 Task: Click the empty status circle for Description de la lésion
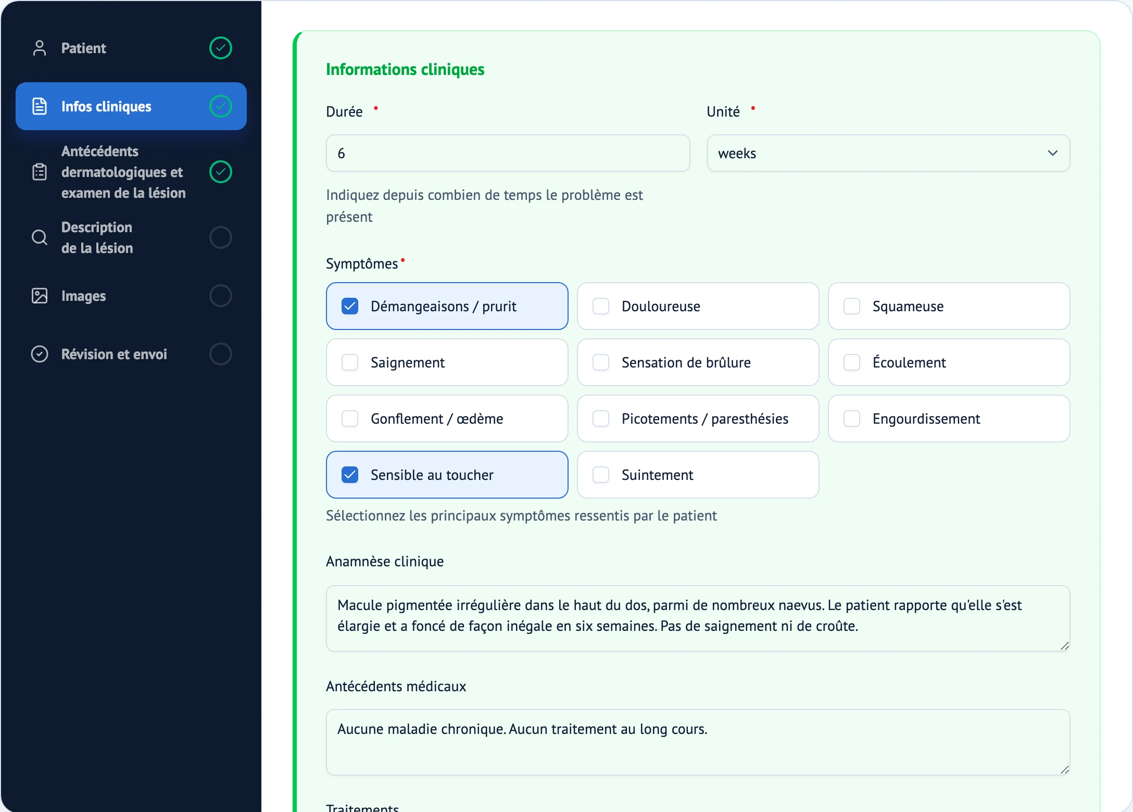(x=221, y=237)
